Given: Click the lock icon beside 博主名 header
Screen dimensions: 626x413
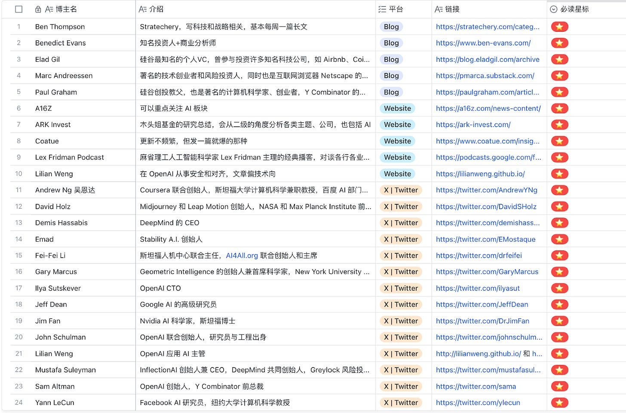Looking at the screenshot, I should click(38, 9).
